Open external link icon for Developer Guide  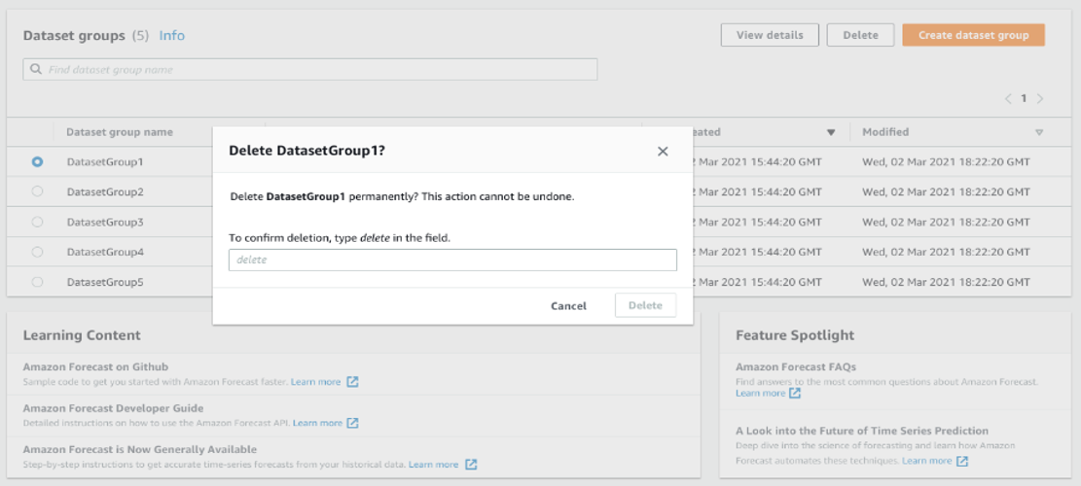coord(352,423)
